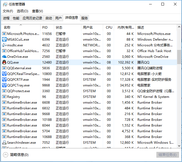Click the QQPCTray.exe shield icon

4,85
